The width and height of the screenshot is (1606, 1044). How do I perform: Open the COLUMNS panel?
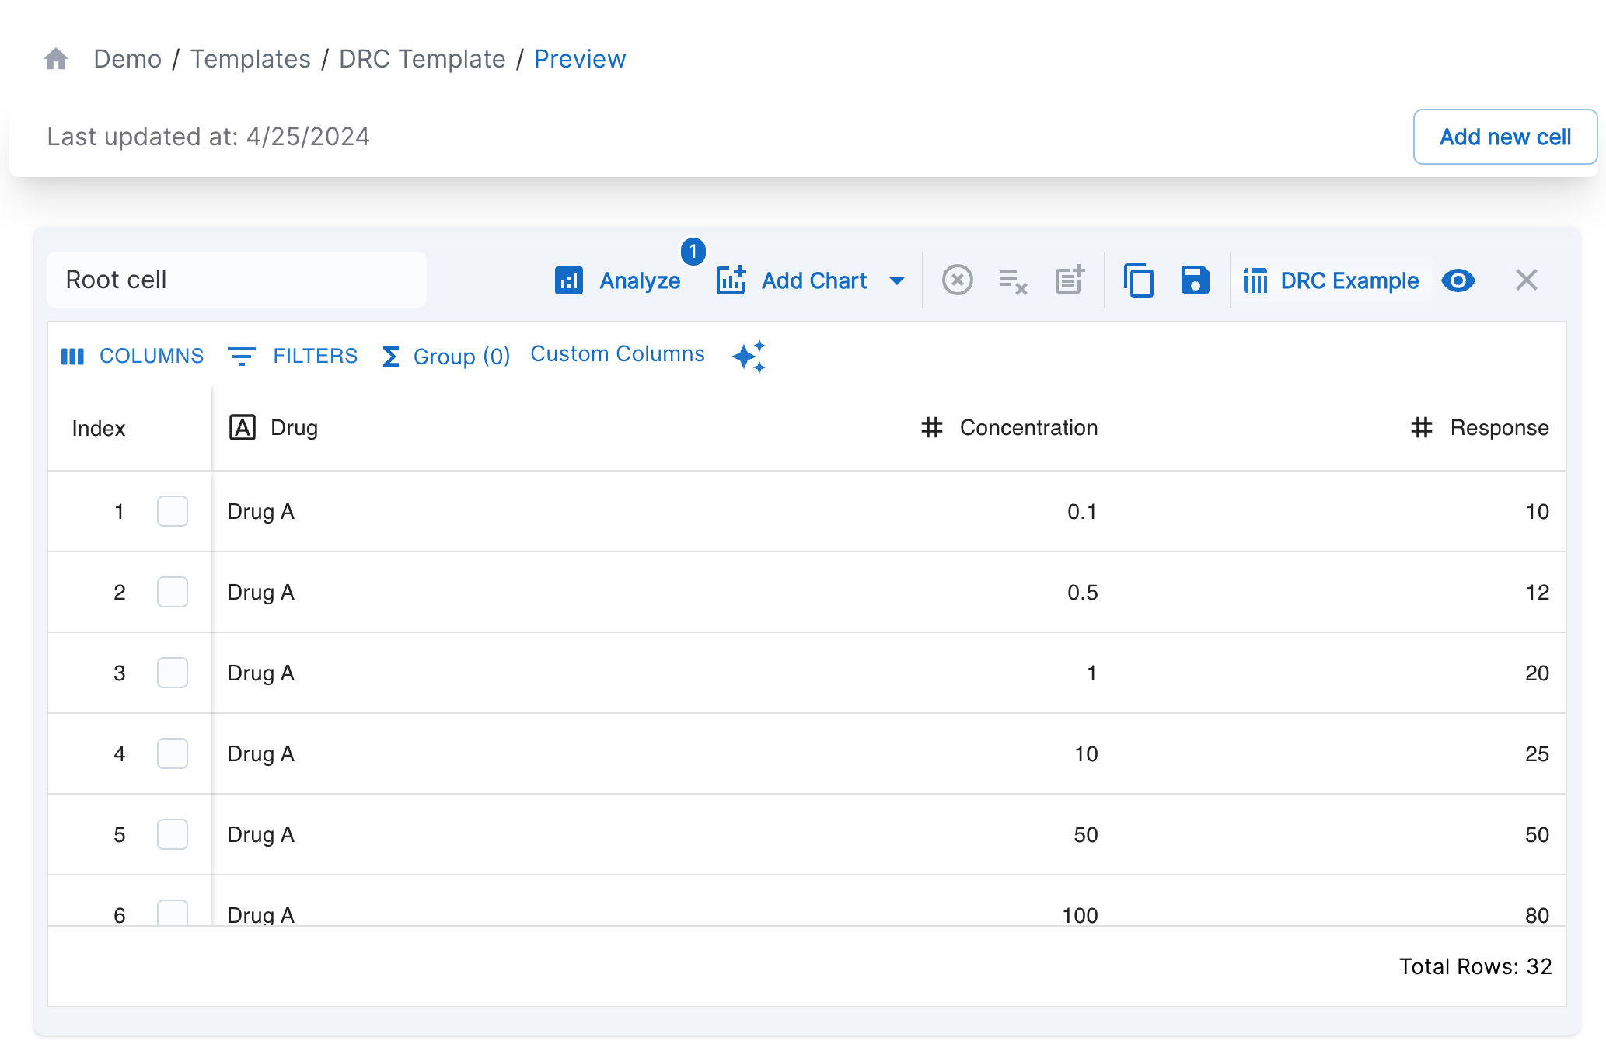133,357
